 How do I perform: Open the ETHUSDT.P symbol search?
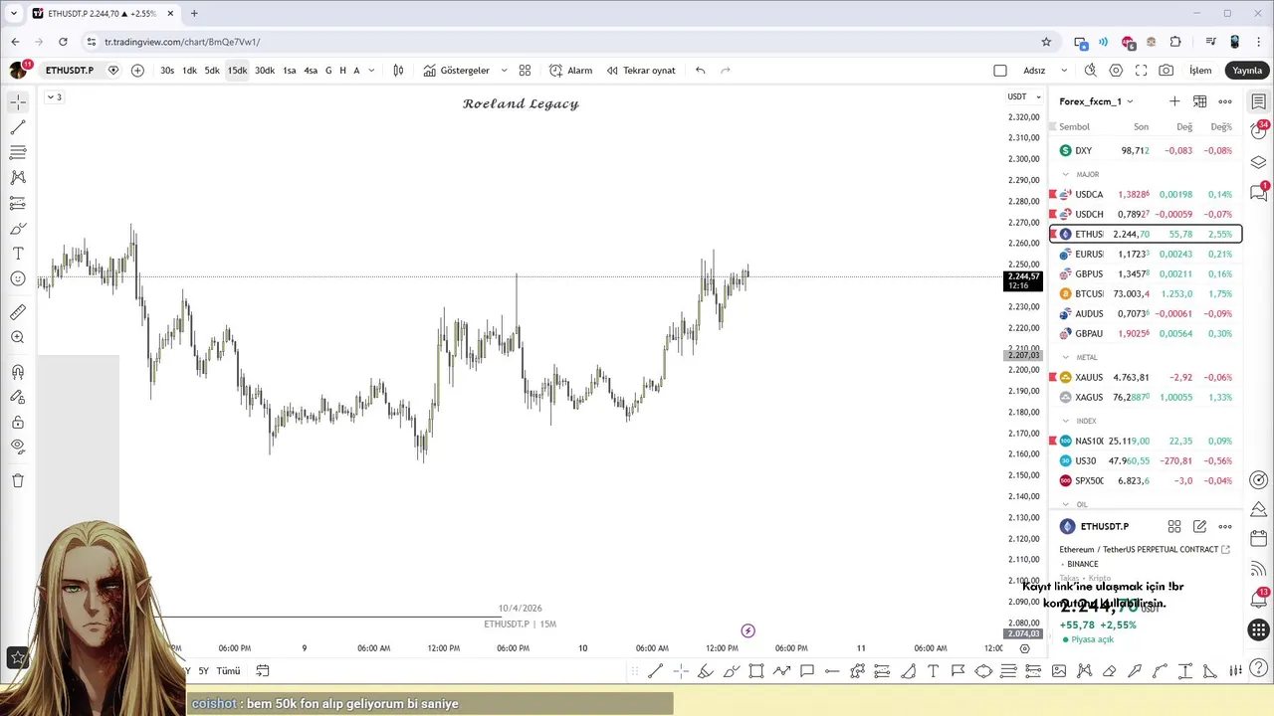tap(69, 71)
